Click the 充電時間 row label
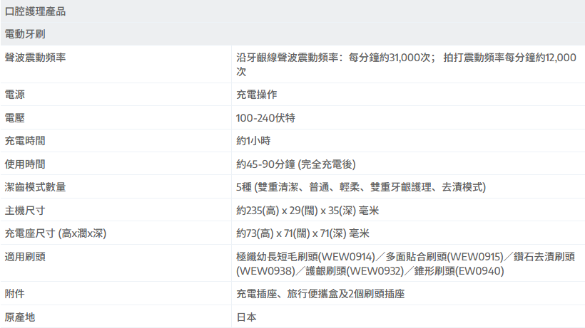Viewport: 585px width, 328px height. 25,141
